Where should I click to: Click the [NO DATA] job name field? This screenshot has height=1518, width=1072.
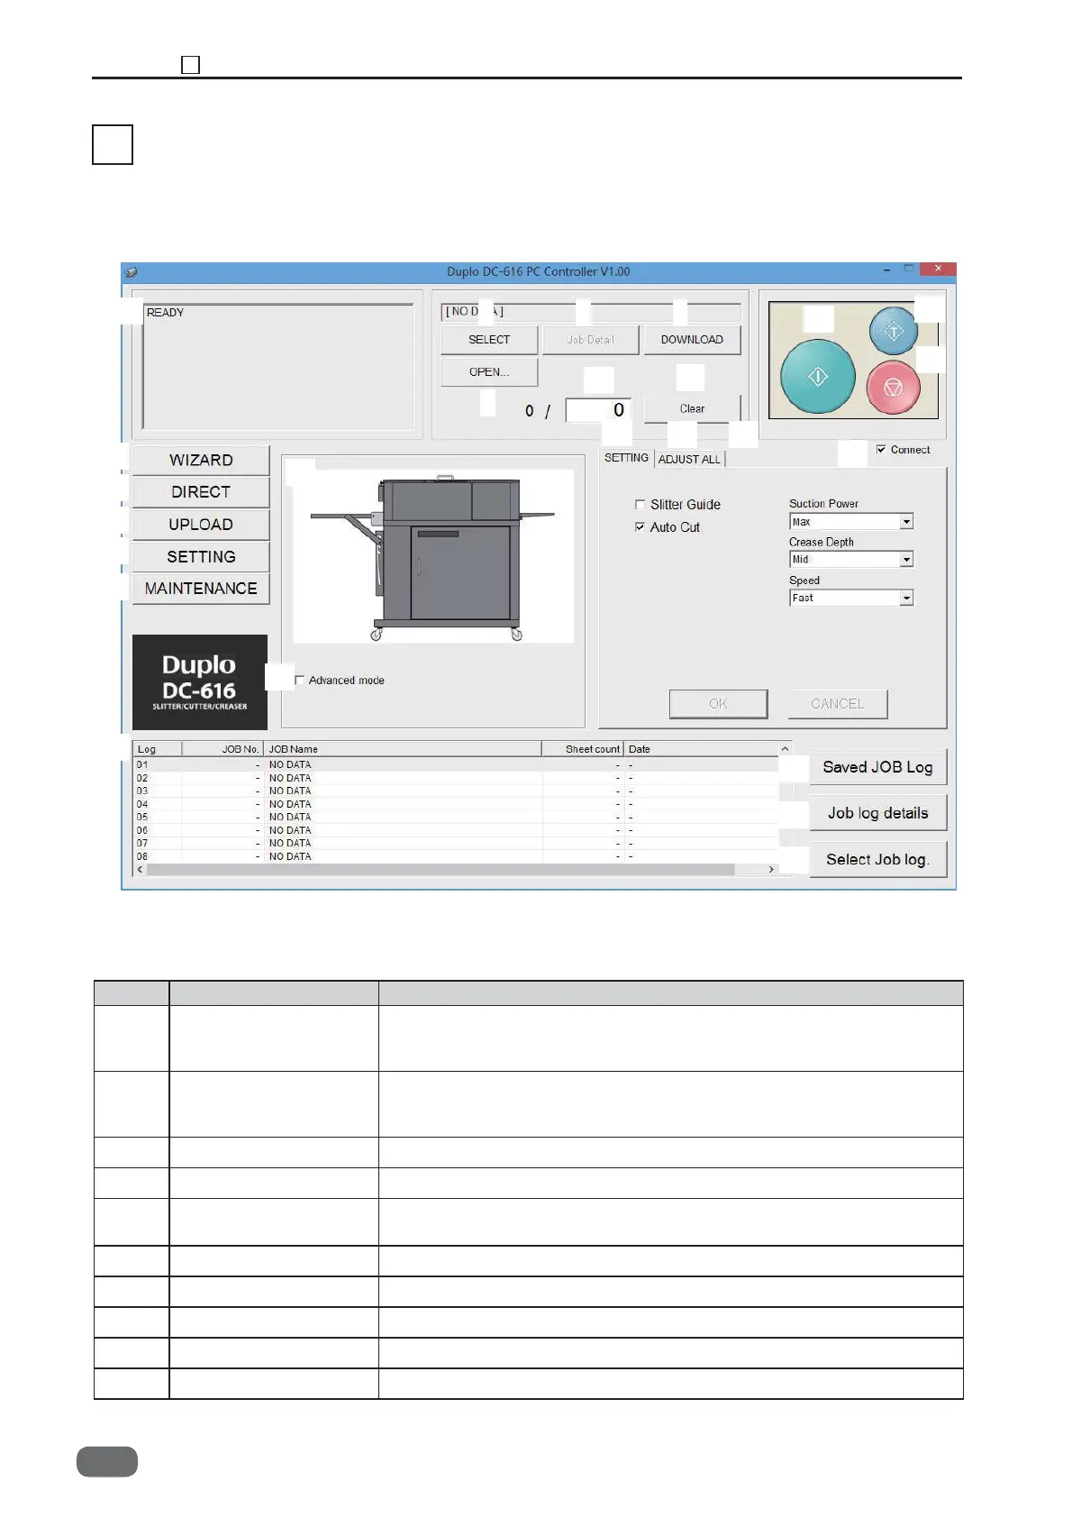[x=591, y=312]
